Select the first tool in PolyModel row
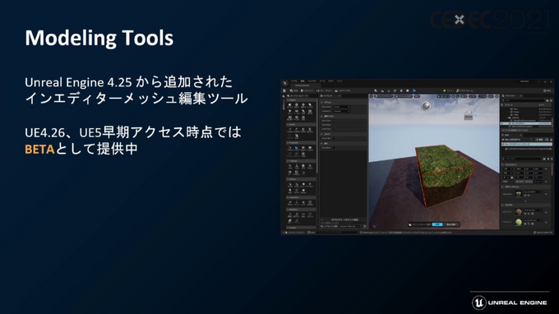Viewport: 559px width, 314px height. point(290,149)
